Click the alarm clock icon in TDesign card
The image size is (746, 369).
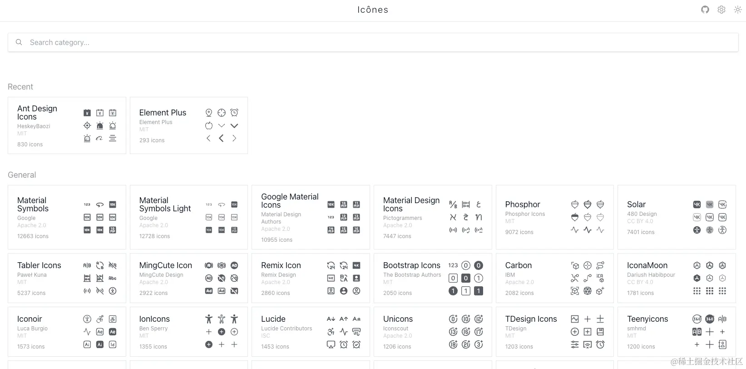tap(600, 344)
